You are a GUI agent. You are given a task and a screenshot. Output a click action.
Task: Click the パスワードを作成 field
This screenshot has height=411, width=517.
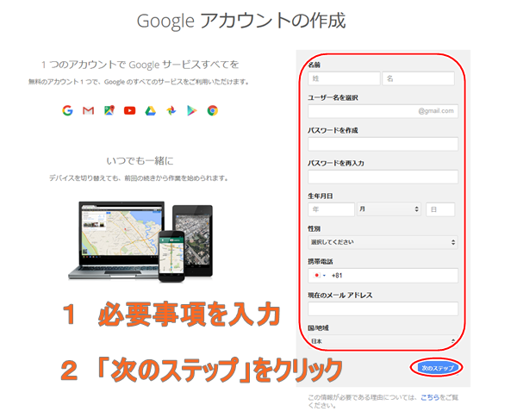tap(383, 144)
